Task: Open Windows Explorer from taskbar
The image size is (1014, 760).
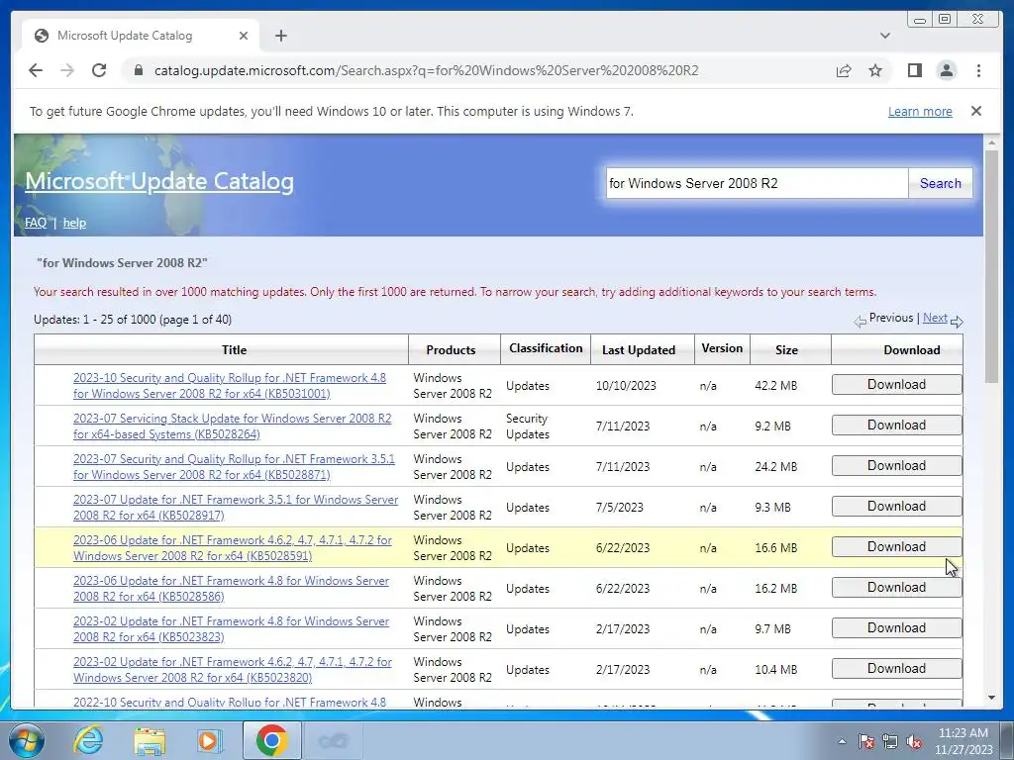Action: point(150,740)
